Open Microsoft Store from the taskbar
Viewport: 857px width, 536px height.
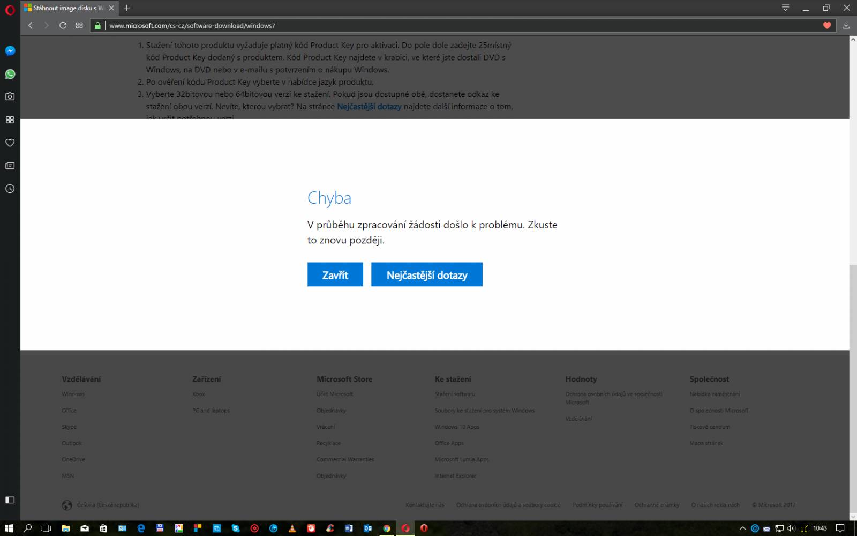click(103, 528)
